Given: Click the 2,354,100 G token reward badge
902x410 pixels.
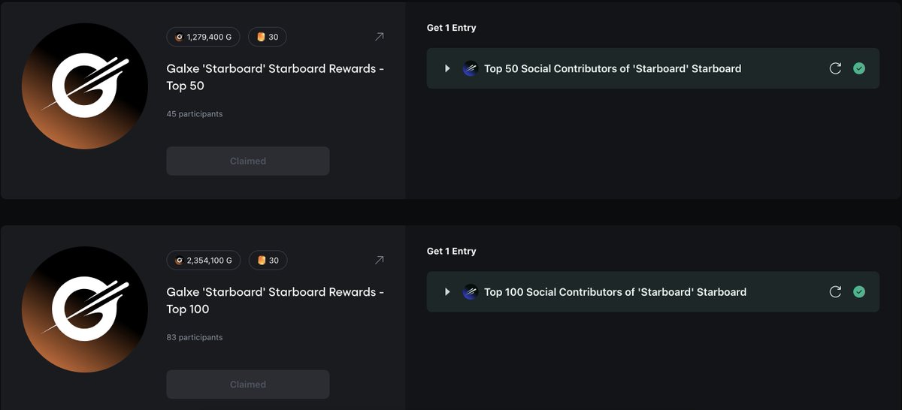Looking at the screenshot, I should click(203, 261).
